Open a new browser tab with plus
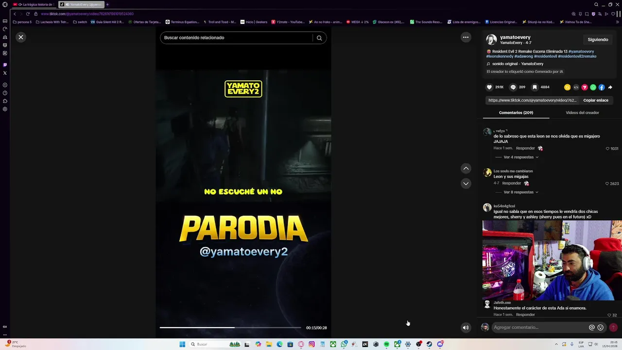Viewport: 622px width, 350px height. [x=107, y=4]
